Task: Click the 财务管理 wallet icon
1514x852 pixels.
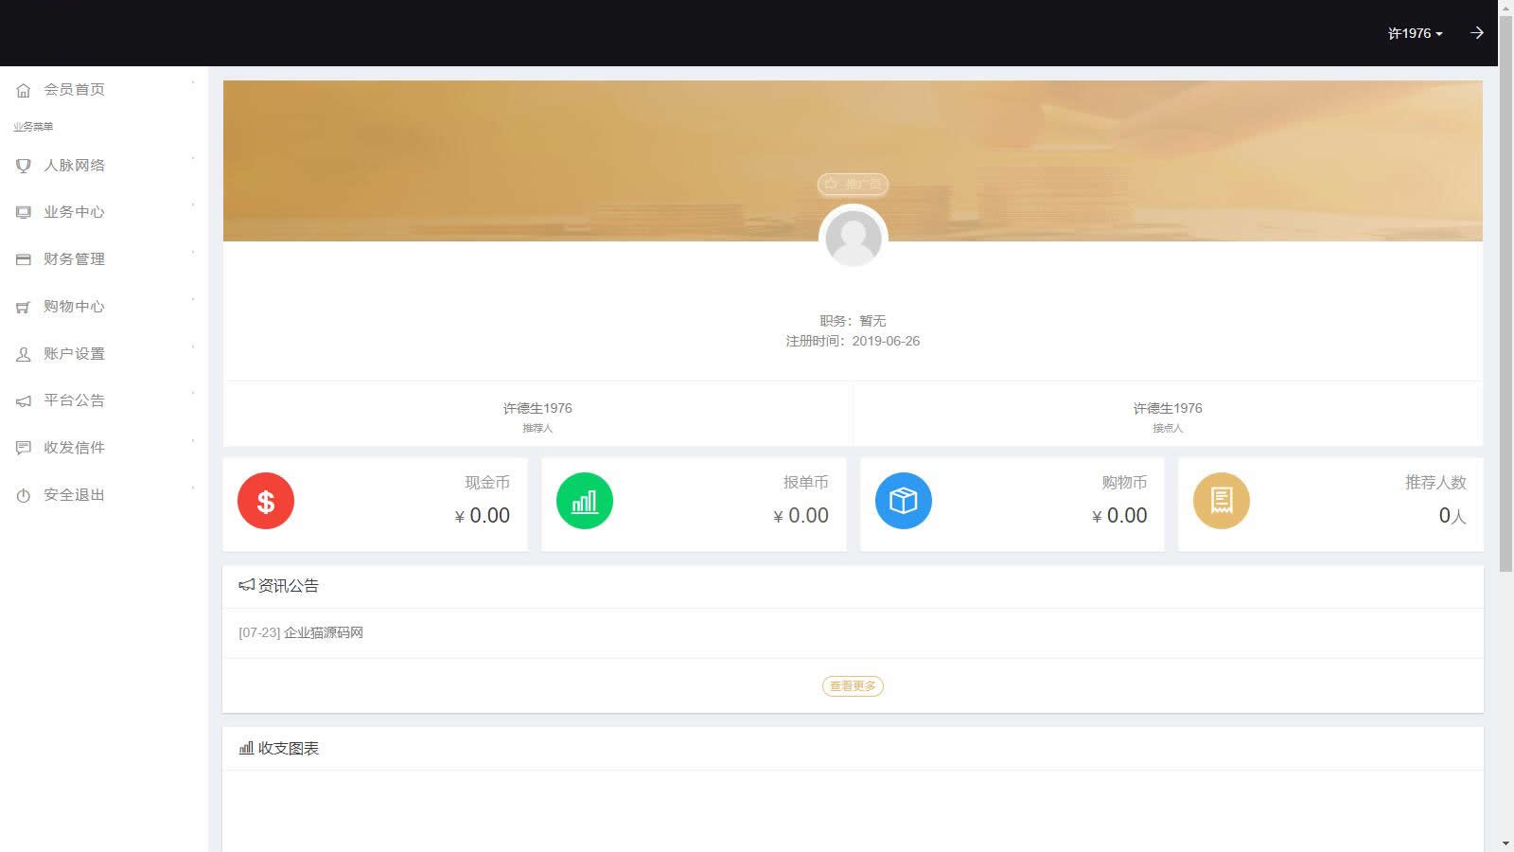Action: tap(23, 258)
